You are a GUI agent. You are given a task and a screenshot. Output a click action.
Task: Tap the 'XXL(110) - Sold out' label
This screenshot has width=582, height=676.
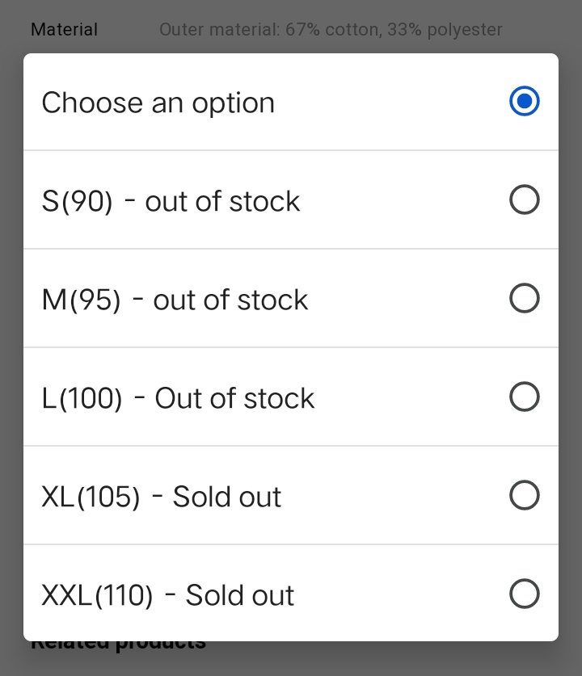pos(167,595)
